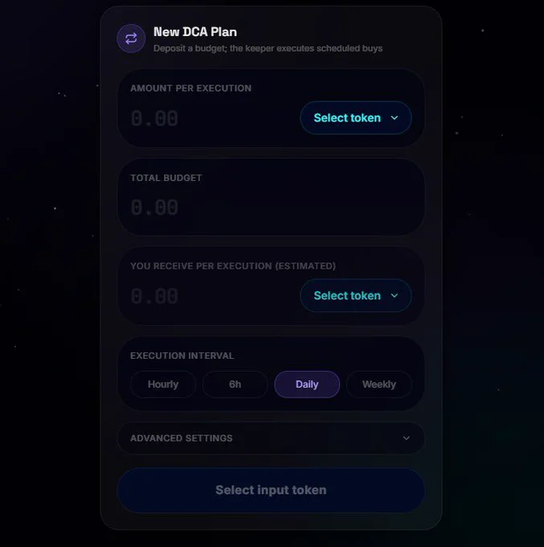Choose the Daily interval option
This screenshot has height=547, width=544.
307,385
